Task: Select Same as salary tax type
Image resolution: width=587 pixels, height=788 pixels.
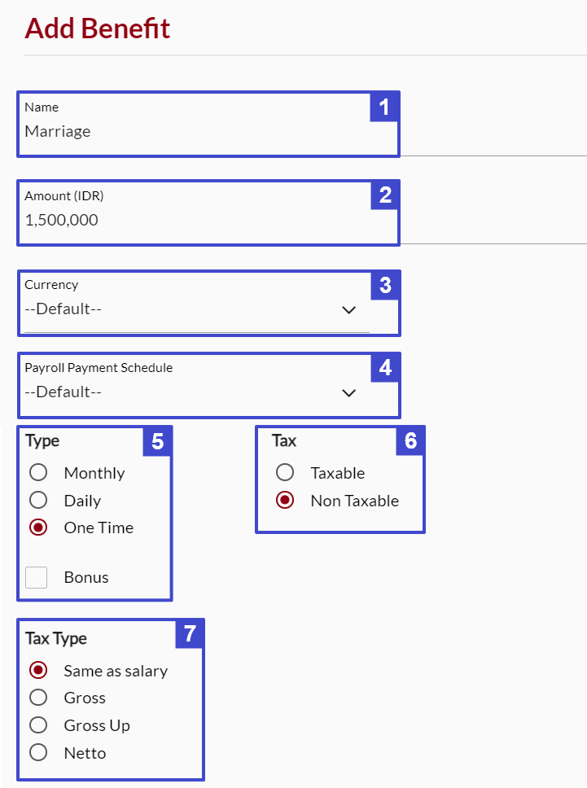Action: pyautogui.click(x=38, y=670)
